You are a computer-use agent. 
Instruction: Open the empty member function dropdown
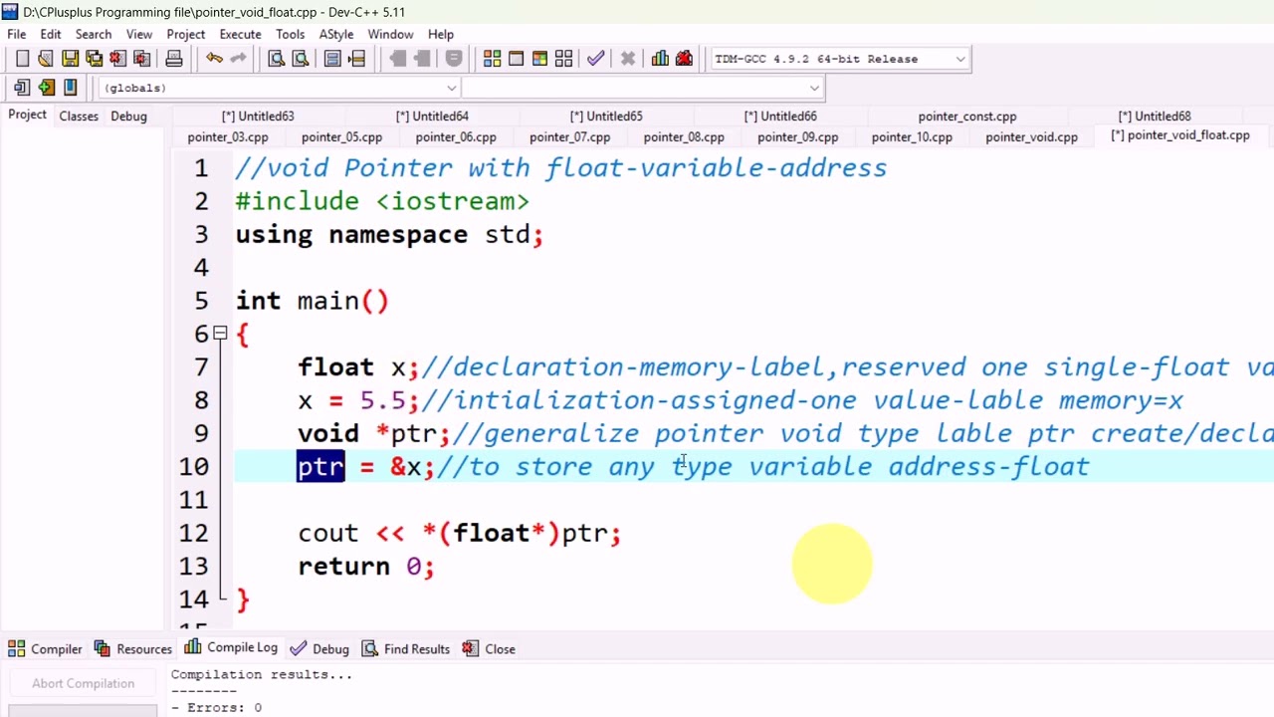pyautogui.click(x=813, y=88)
